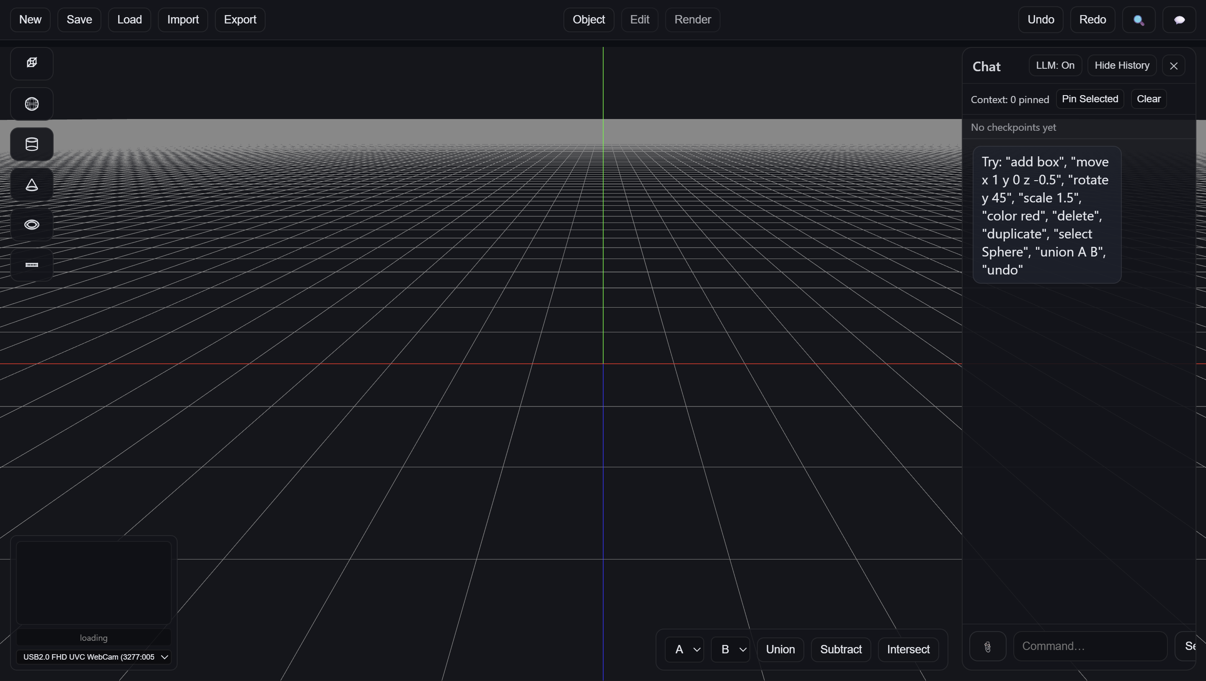Open the B operand dropdown

tap(730, 649)
